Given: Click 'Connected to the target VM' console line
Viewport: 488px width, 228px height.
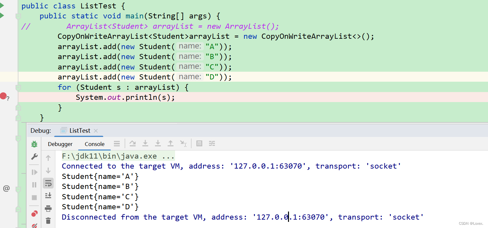Looking at the screenshot, I should pyautogui.click(x=231, y=166).
